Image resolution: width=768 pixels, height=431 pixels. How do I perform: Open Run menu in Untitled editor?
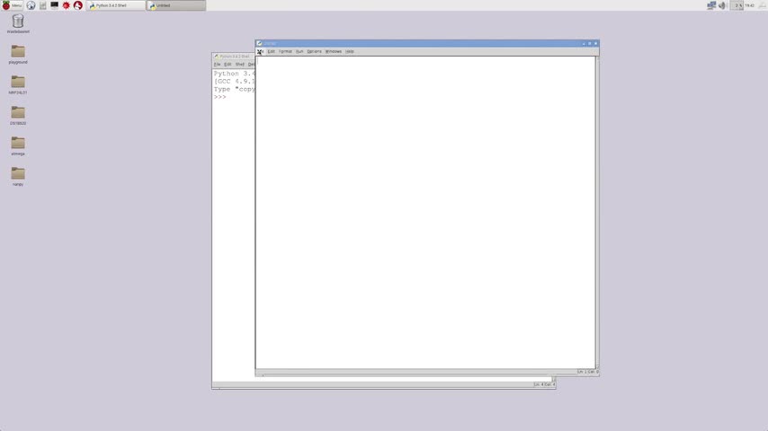coord(299,51)
